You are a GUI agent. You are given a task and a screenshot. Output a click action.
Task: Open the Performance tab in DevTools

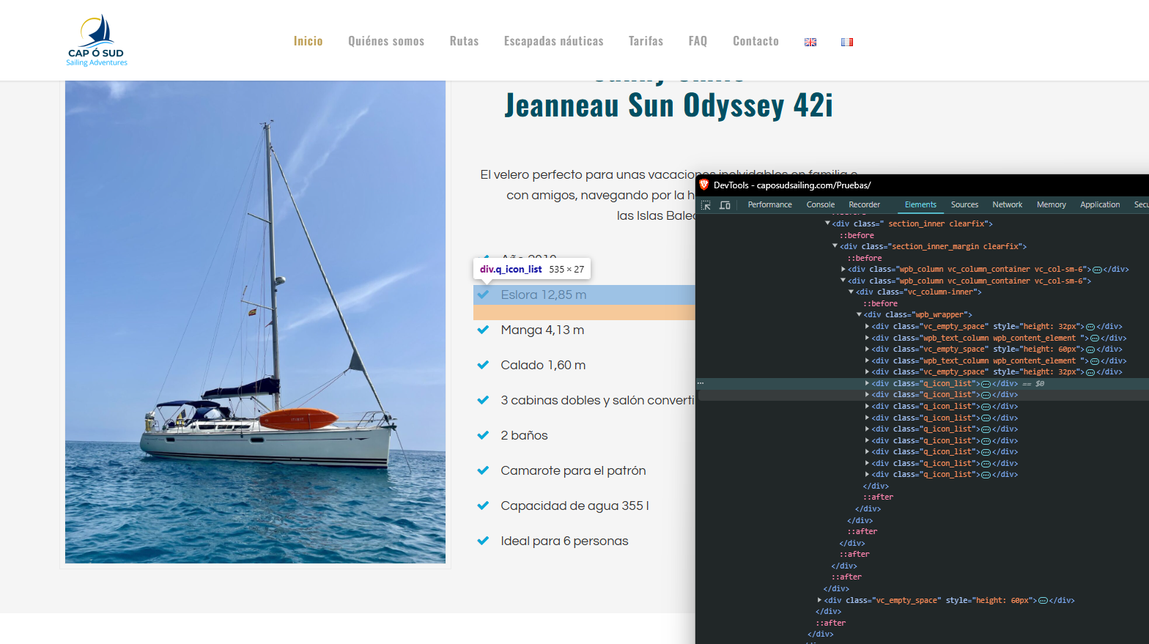[x=769, y=205]
